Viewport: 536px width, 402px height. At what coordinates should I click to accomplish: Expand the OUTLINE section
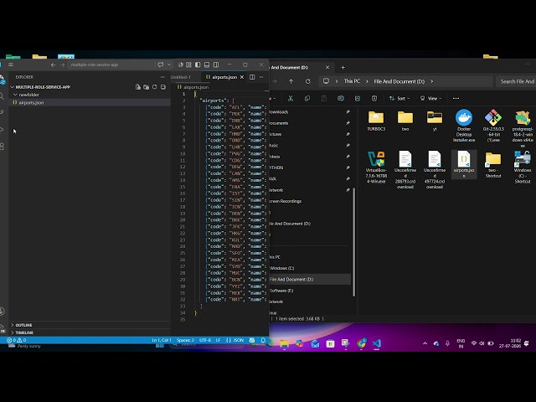(x=24, y=325)
